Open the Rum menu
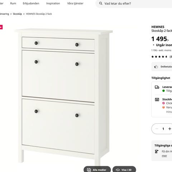The height and width of the screenshot is (172, 172). pos(13,3)
